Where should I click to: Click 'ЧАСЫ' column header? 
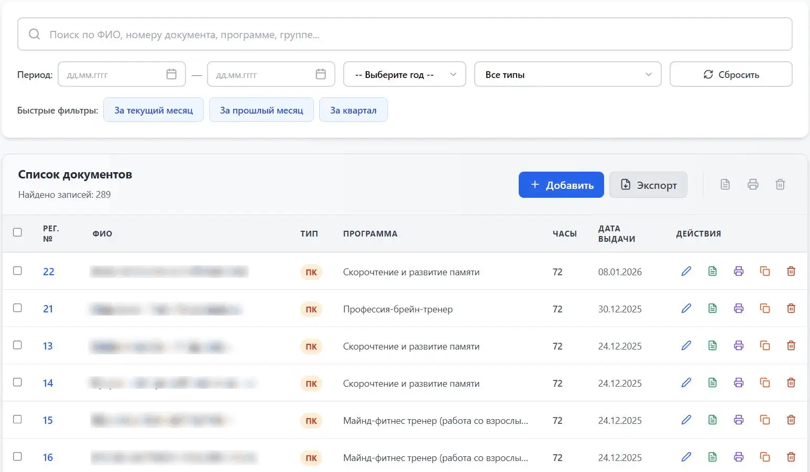[x=565, y=234]
